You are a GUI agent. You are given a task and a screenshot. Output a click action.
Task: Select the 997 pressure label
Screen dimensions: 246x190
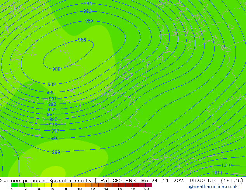coord(55,131)
